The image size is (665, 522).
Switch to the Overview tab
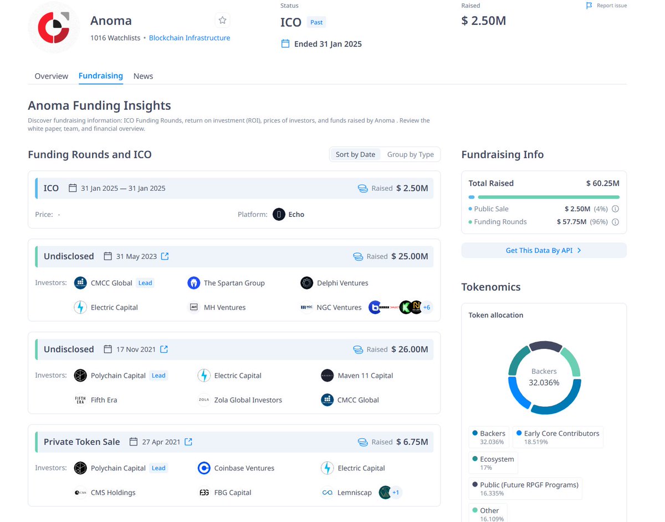pyautogui.click(x=52, y=76)
